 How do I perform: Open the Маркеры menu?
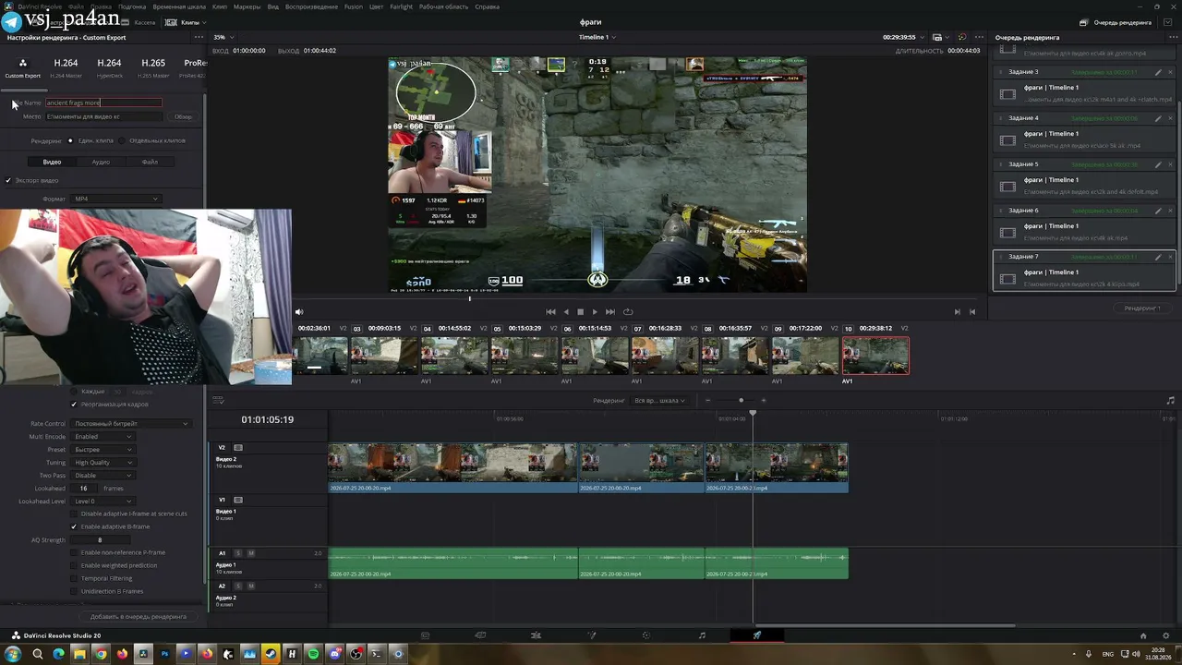coord(247,6)
